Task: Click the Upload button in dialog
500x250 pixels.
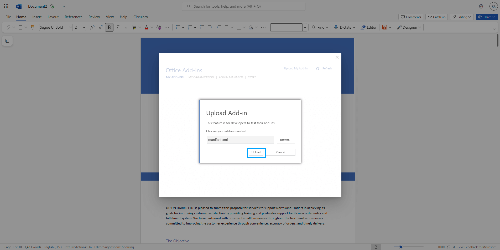Action: (256, 152)
